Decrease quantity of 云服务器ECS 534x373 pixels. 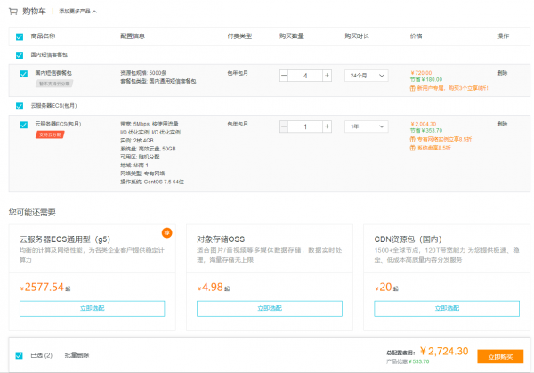click(284, 126)
